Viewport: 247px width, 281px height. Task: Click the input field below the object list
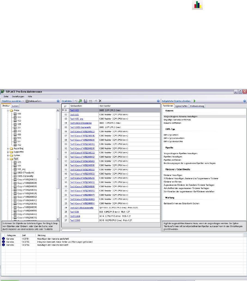coord(71,230)
